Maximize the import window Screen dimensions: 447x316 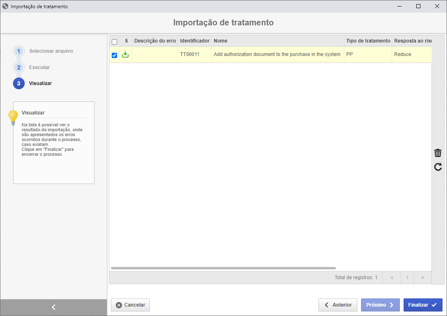pos(418,6)
